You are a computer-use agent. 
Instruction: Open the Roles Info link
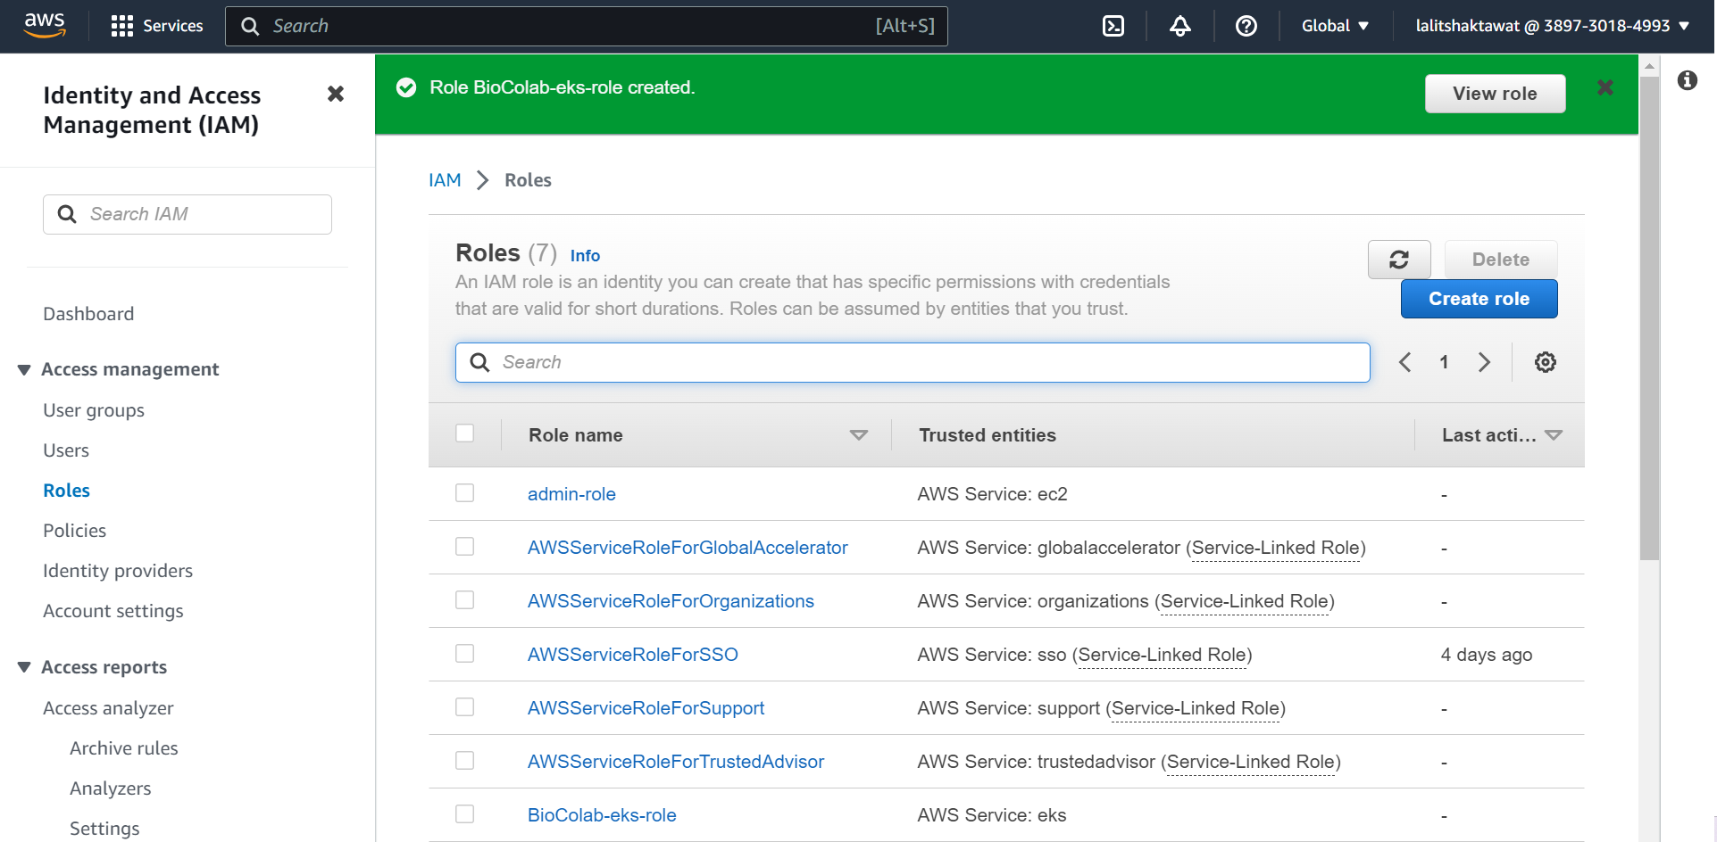(585, 256)
